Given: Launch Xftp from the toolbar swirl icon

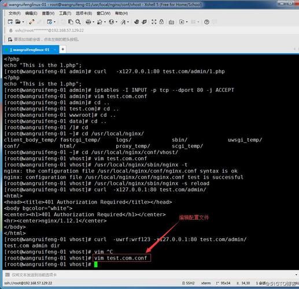Looking at the screenshot, I should 136,22.
